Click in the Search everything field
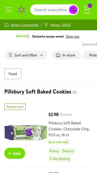This screenshot has height=173, width=97. click(x=51, y=10)
